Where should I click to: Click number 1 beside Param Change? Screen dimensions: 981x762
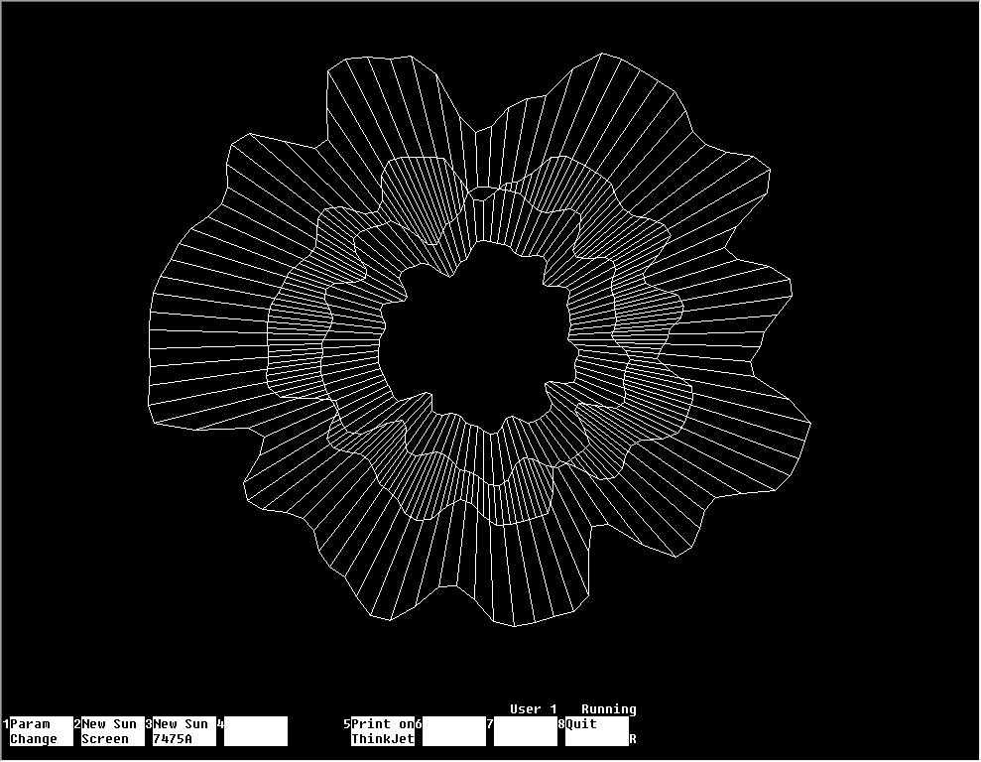[6, 725]
